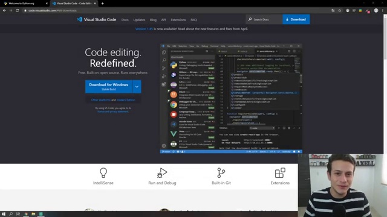The height and width of the screenshot is (217, 387).
Task: Click the round white extension icon
Action: (x=348, y=10)
